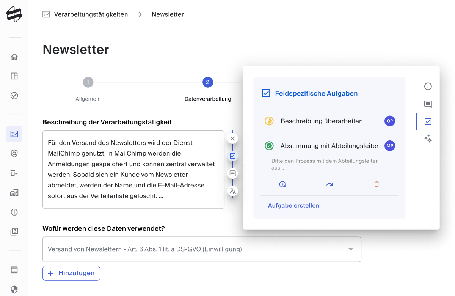This screenshot has width=455, height=296.
Task: Open the question document icon in the sidebar
Action: [14, 231]
